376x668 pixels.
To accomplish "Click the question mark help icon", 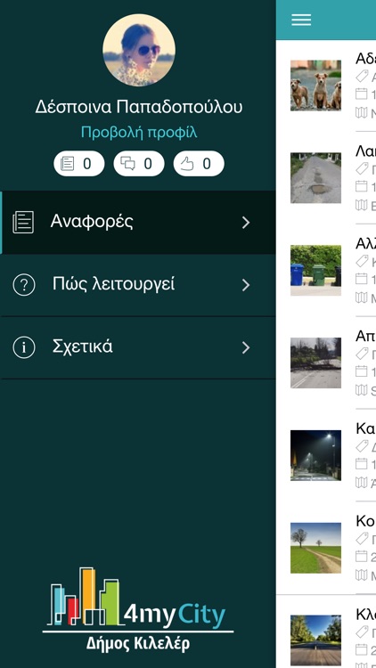I will tap(24, 285).
